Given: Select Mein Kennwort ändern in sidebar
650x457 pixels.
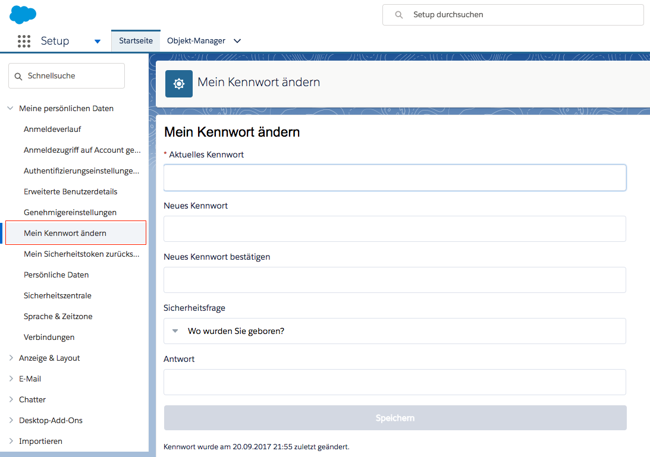Looking at the screenshot, I should (76, 233).
